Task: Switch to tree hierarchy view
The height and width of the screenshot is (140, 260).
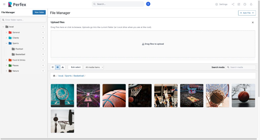Action: click(63, 67)
